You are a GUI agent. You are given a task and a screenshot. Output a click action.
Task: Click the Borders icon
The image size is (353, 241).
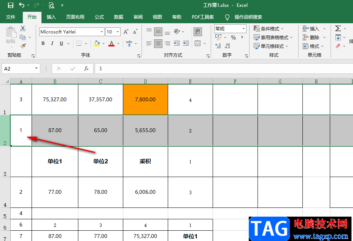coord(79,43)
